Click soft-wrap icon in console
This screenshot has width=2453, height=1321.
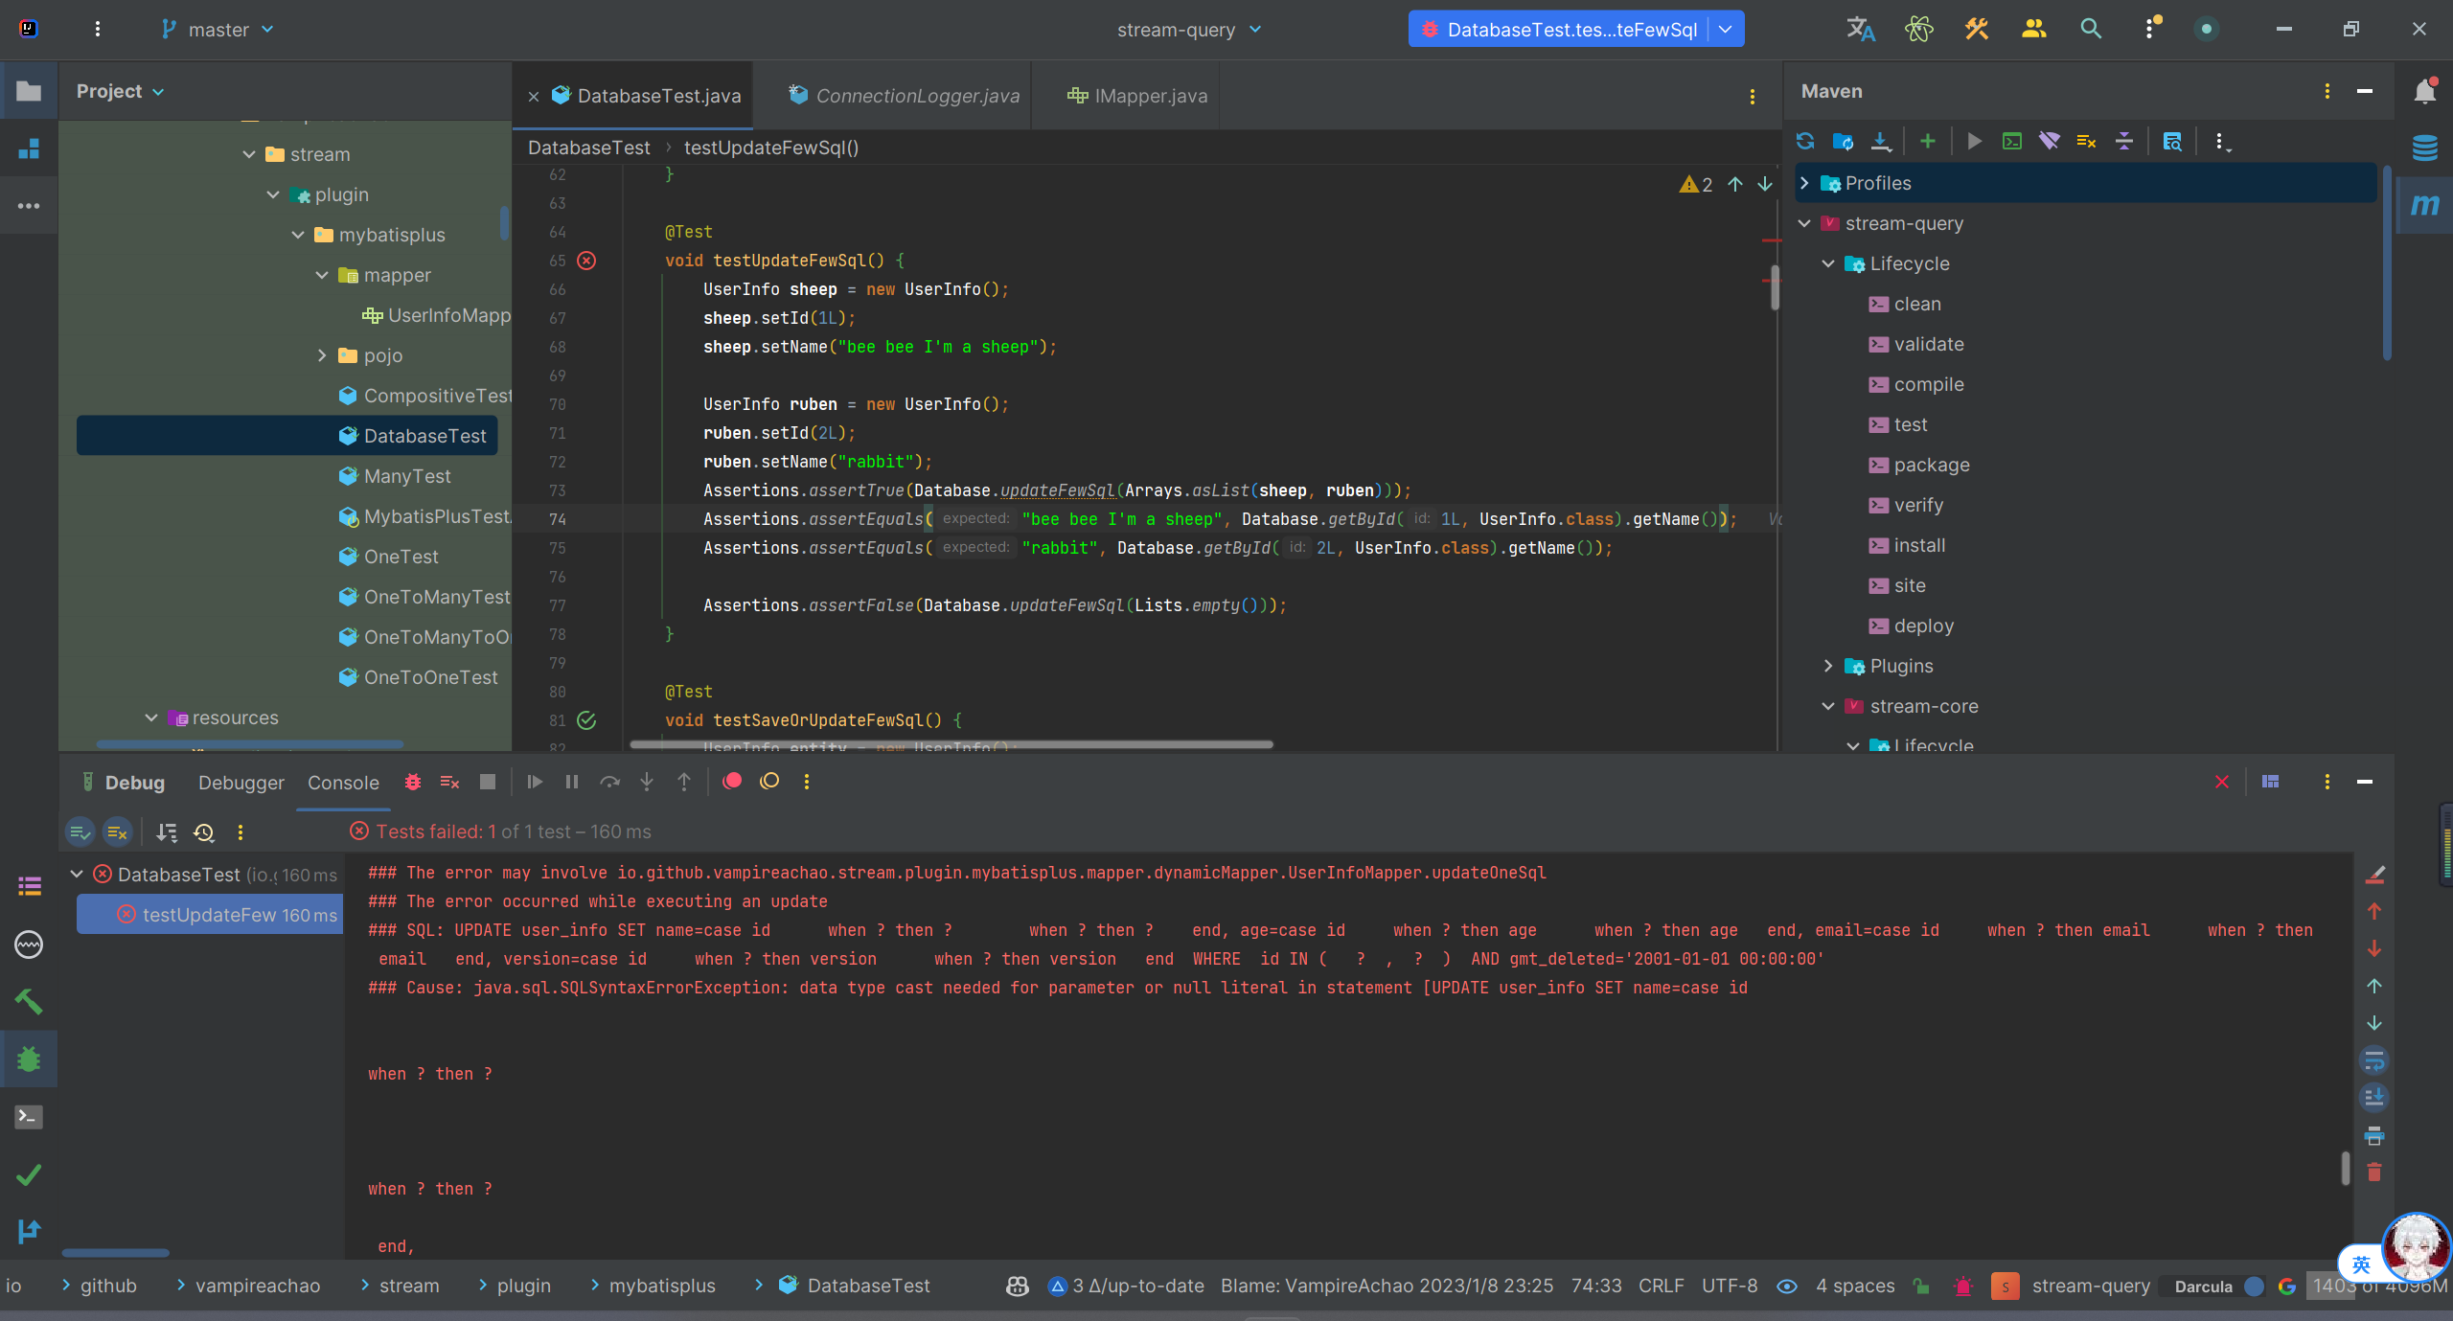[x=2374, y=1061]
